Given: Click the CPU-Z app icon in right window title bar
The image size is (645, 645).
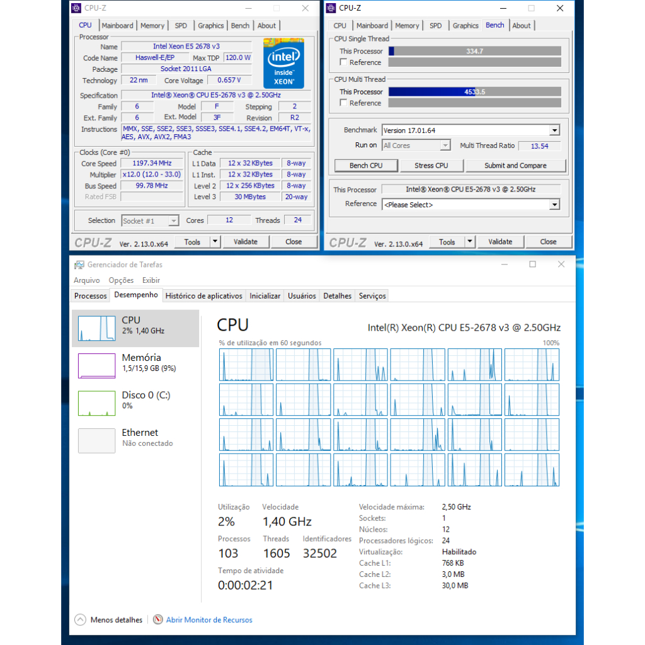Looking at the screenshot, I should point(331,8).
